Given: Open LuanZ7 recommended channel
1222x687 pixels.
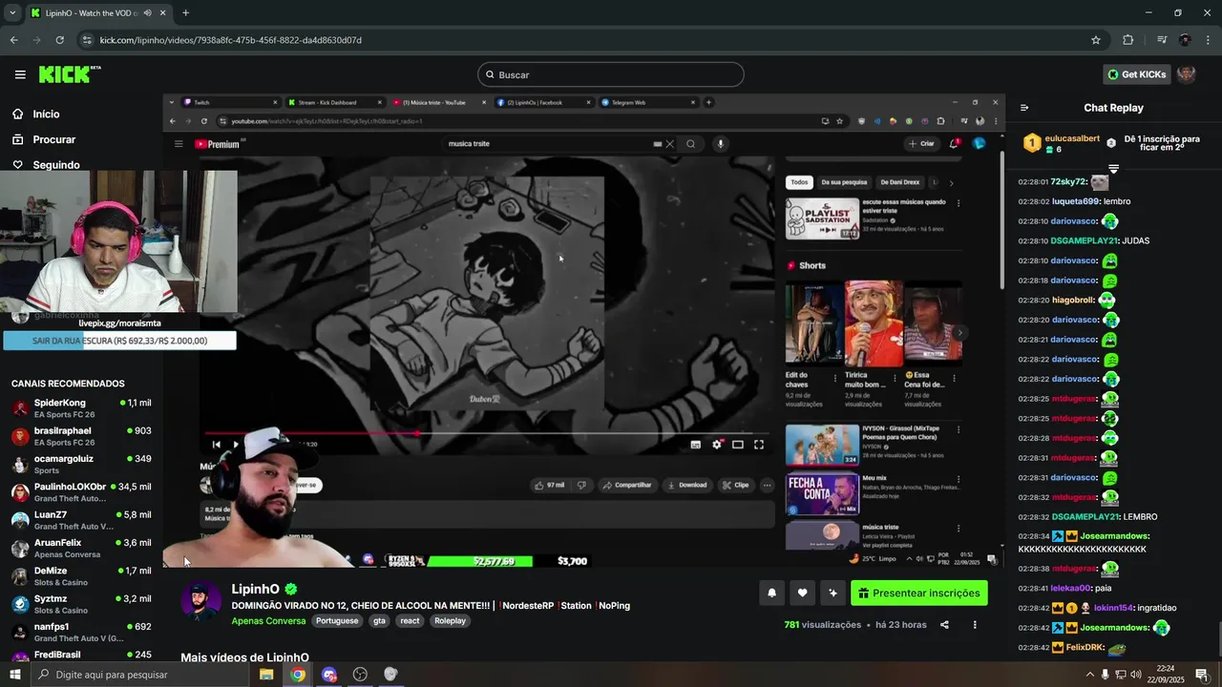Looking at the screenshot, I should 80,520.
